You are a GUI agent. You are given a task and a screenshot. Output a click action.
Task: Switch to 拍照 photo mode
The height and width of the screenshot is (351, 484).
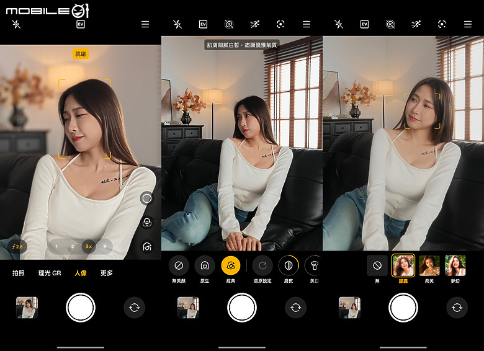coord(19,273)
